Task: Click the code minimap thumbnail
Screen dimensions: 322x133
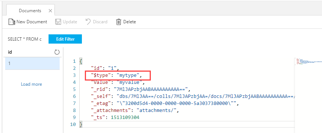Action: coord(309,62)
